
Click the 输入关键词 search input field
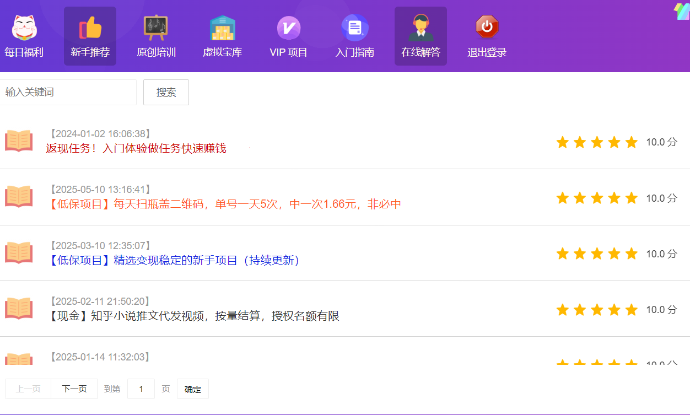point(68,92)
